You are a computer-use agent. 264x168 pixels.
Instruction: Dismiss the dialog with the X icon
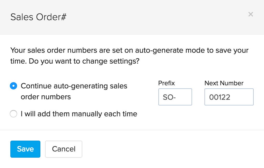(251, 14)
